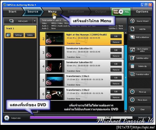This screenshot has height=130, width=156.
Task: Edit the Terminator Salvation D2 clip
Action: pyautogui.click(x=116, y=64)
